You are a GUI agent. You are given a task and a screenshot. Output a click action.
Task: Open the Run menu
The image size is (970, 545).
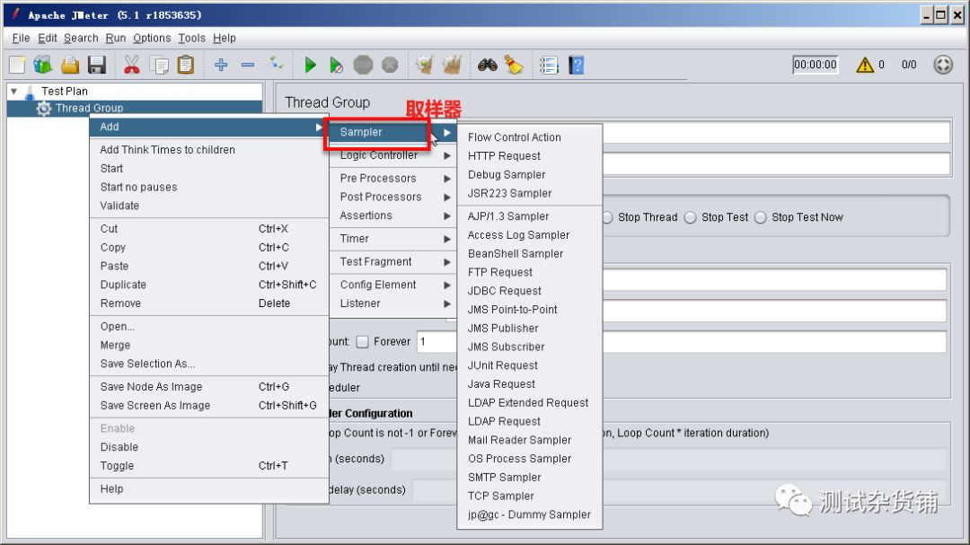point(116,38)
